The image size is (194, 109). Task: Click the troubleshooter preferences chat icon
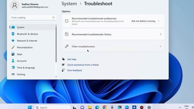(x=67, y=21)
